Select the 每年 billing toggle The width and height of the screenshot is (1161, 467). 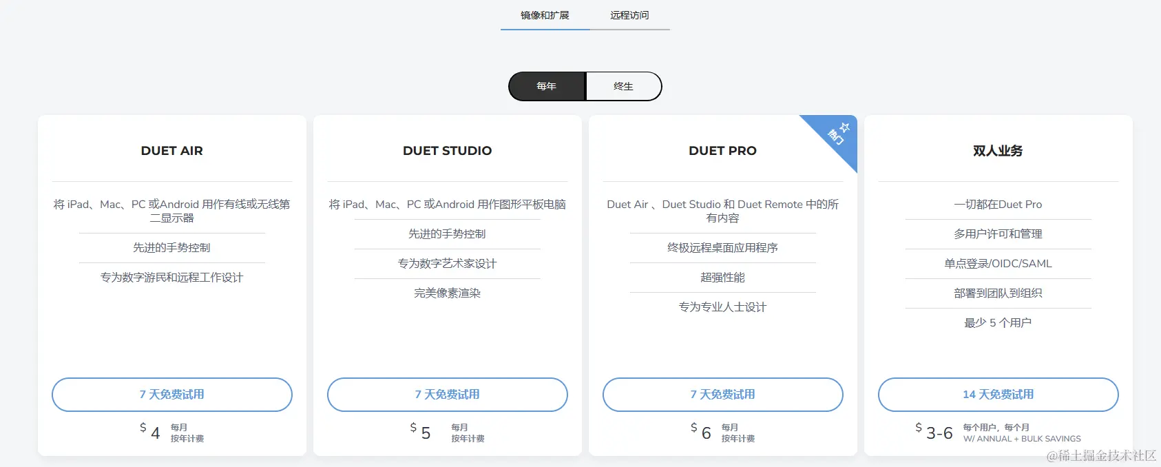click(547, 86)
